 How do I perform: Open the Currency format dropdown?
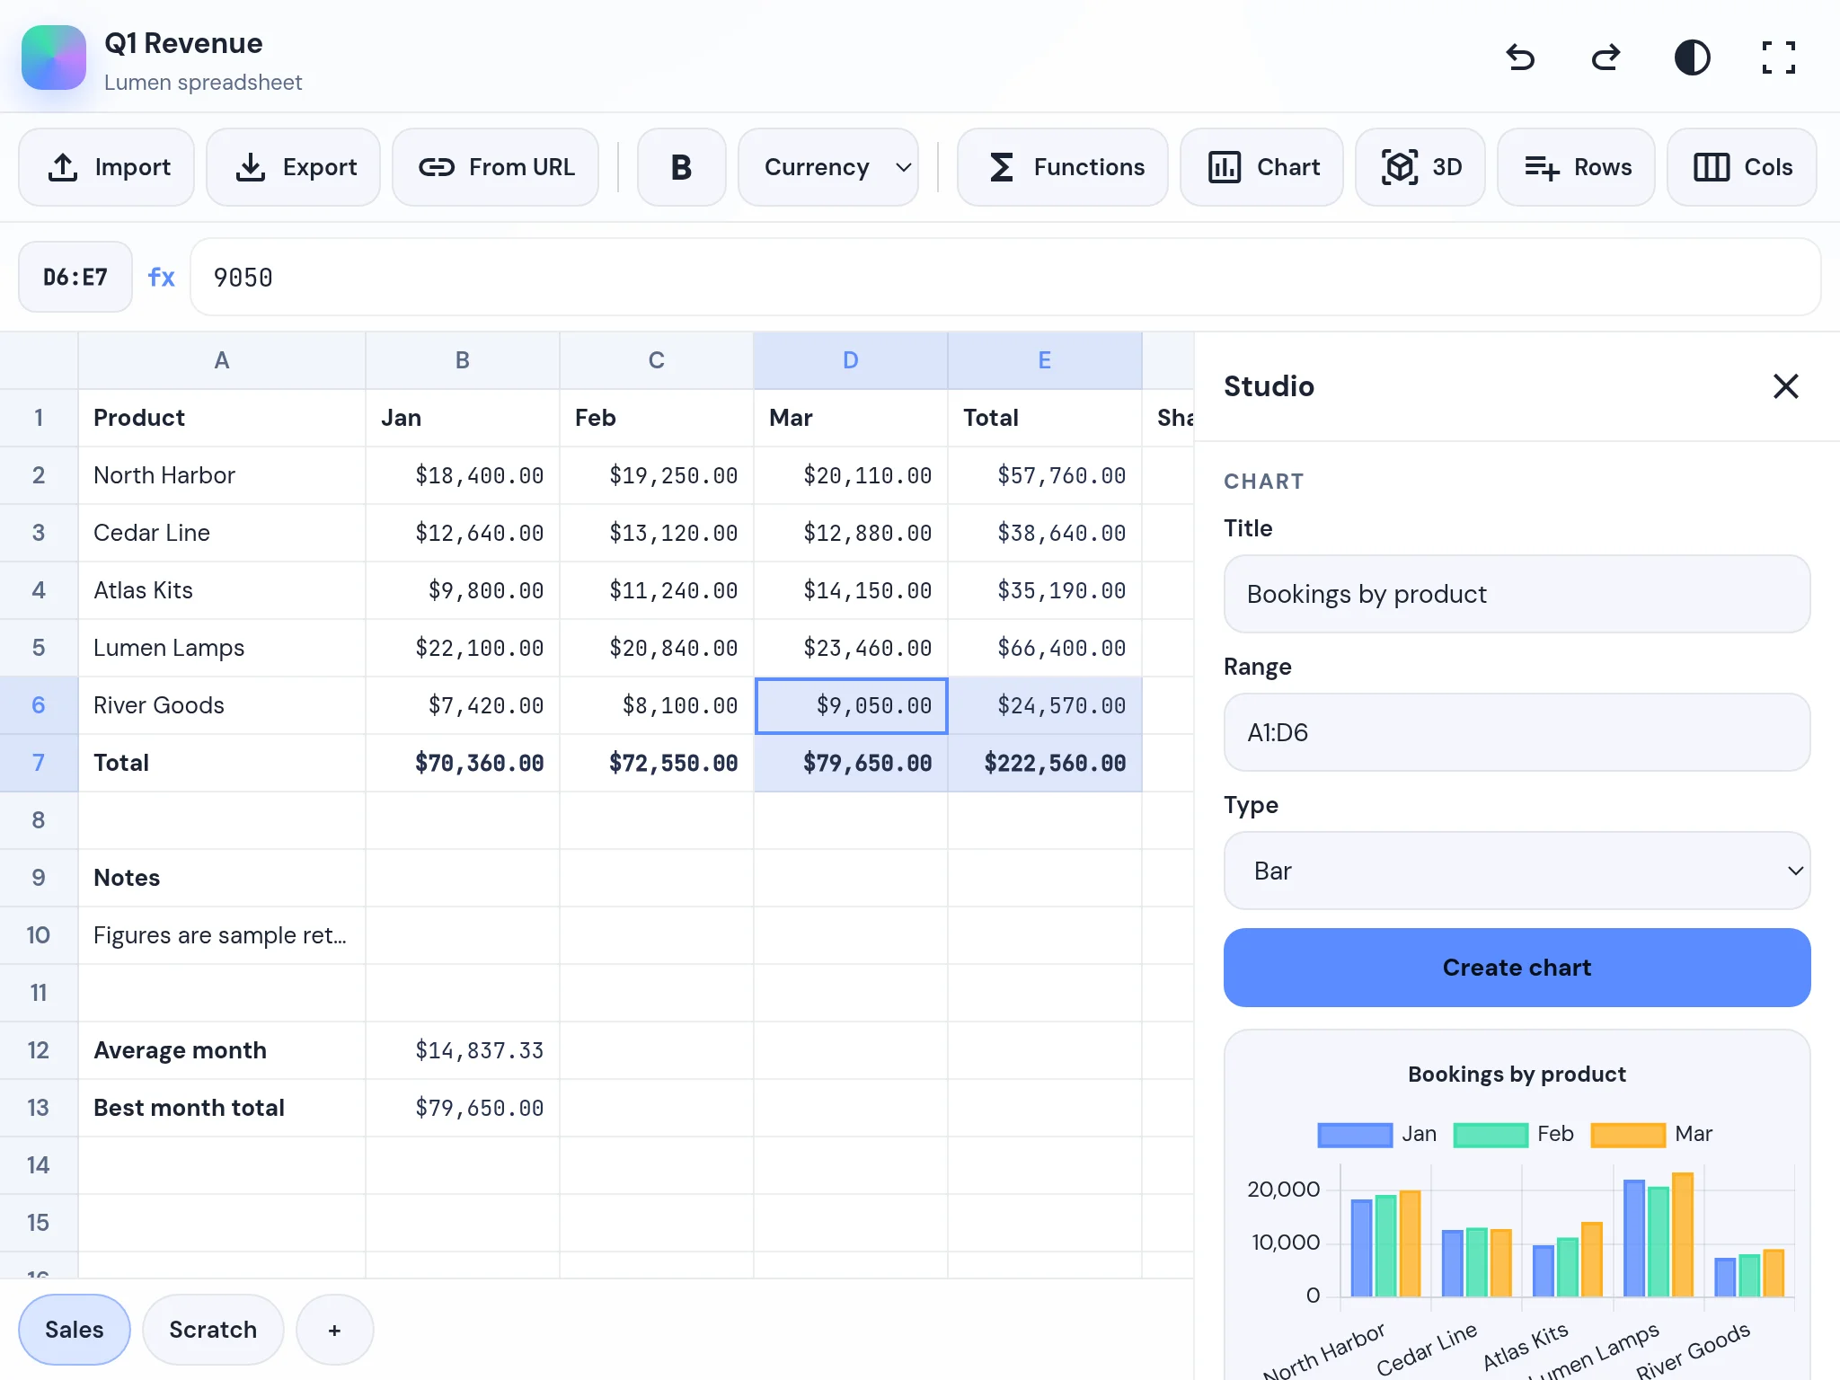[x=828, y=167]
